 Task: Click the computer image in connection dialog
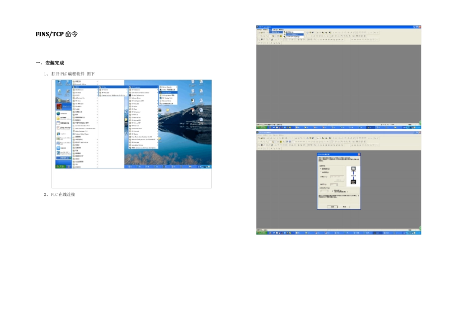353,169
